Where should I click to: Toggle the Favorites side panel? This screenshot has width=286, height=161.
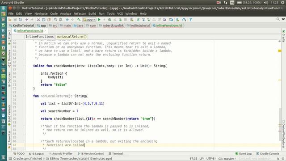[x=9, y=139]
